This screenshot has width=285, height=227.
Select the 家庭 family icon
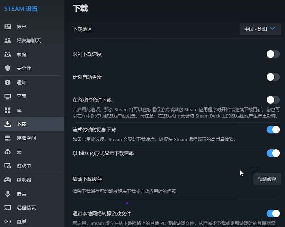[8, 54]
